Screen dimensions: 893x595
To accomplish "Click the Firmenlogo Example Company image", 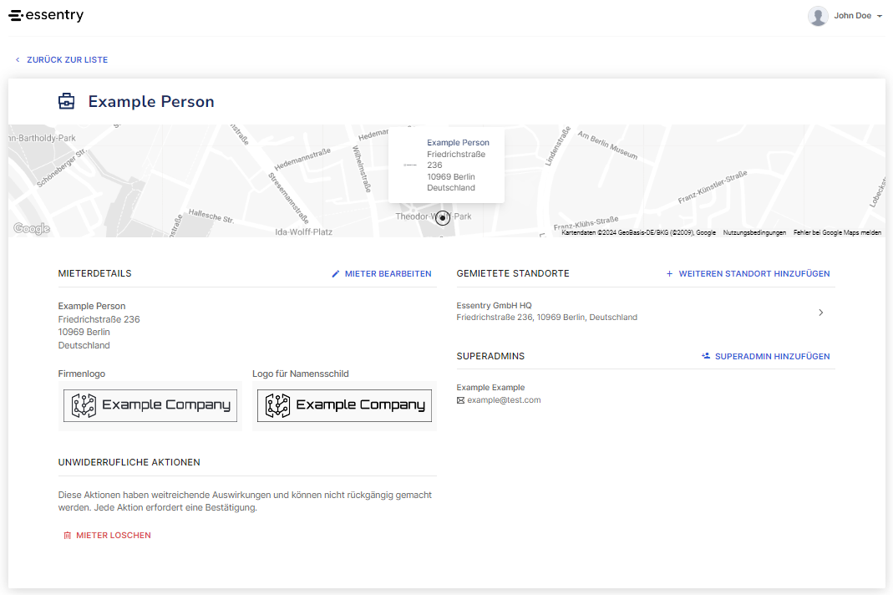I will [150, 406].
